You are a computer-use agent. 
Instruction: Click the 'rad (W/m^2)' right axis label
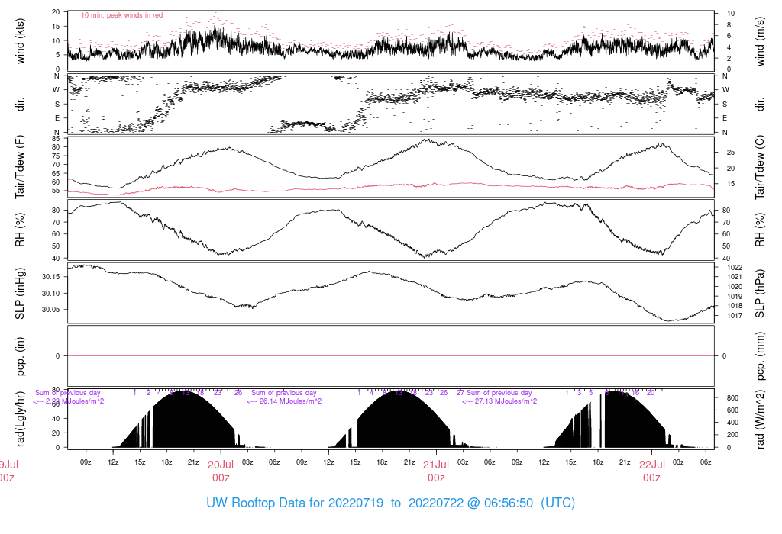coord(760,420)
